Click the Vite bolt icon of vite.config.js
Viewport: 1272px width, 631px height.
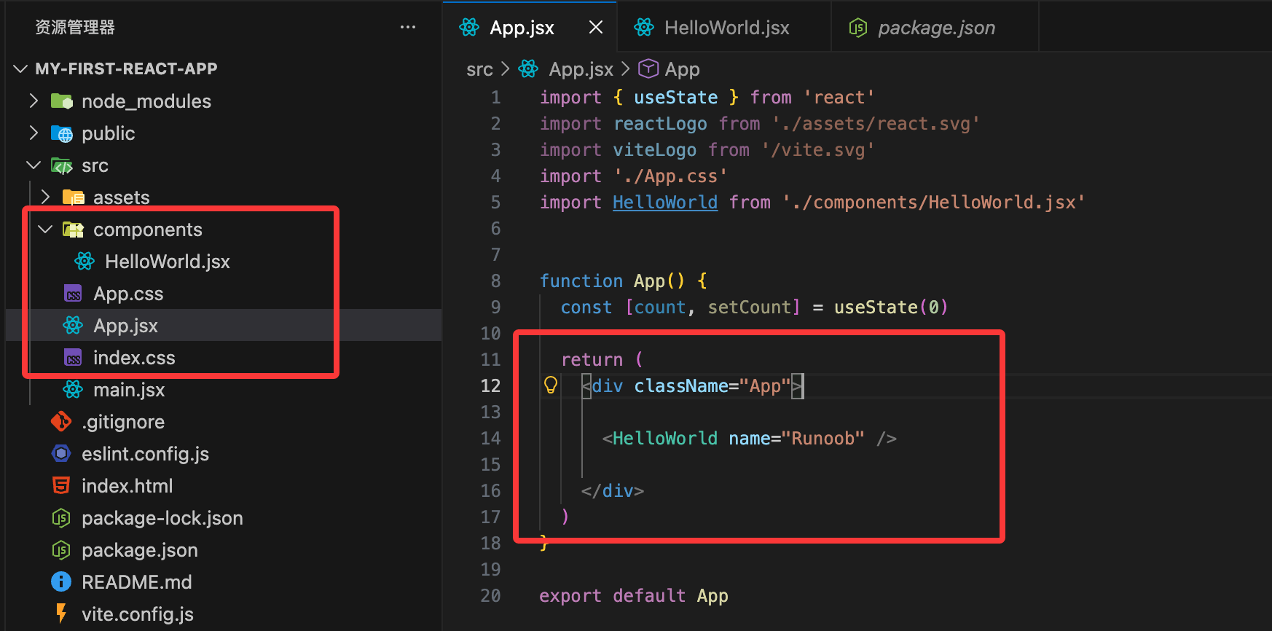pyautogui.click(x=61, y=614)
